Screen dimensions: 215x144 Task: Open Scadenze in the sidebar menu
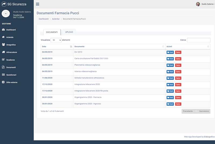tap(10, 60)
